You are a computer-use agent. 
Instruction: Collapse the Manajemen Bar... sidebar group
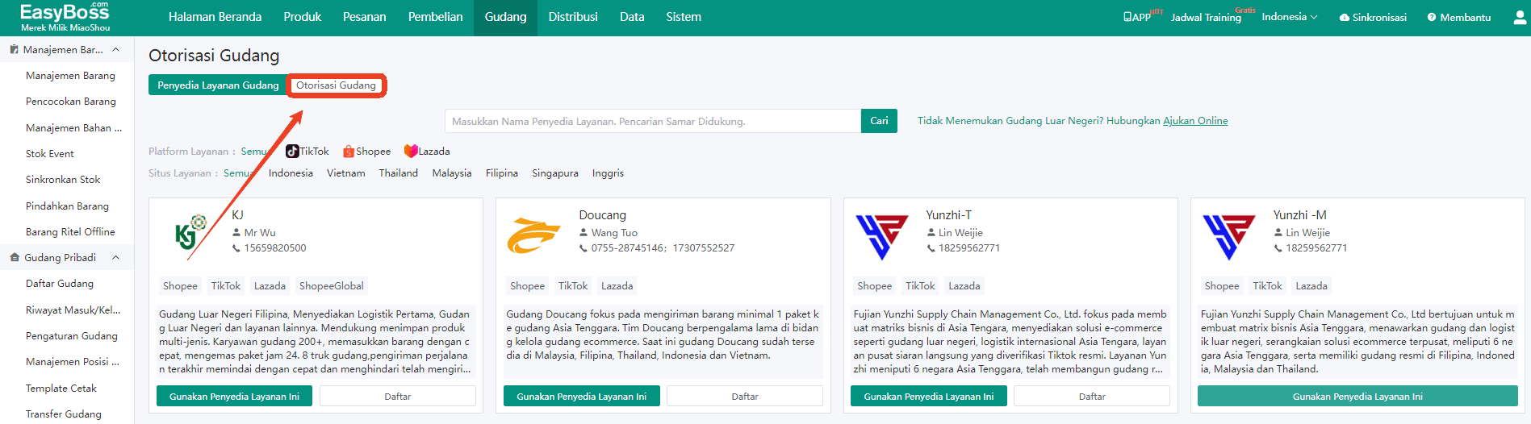coord(115,50)
